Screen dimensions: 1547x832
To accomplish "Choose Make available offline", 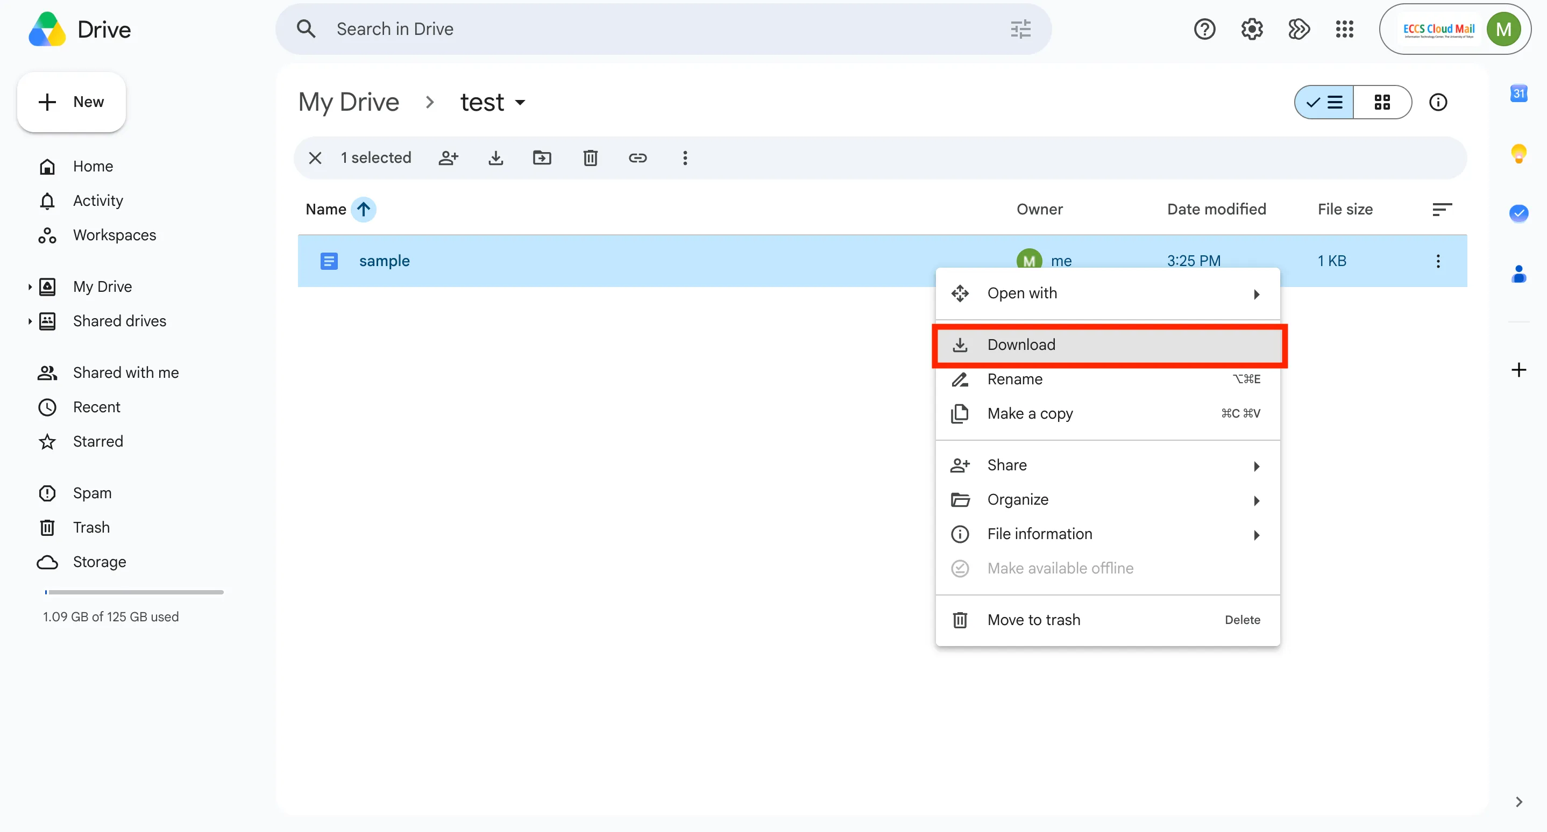I will [x=1108, y=569].
